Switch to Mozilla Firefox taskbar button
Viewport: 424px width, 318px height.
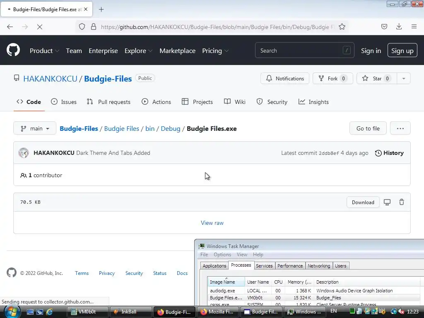217,312
